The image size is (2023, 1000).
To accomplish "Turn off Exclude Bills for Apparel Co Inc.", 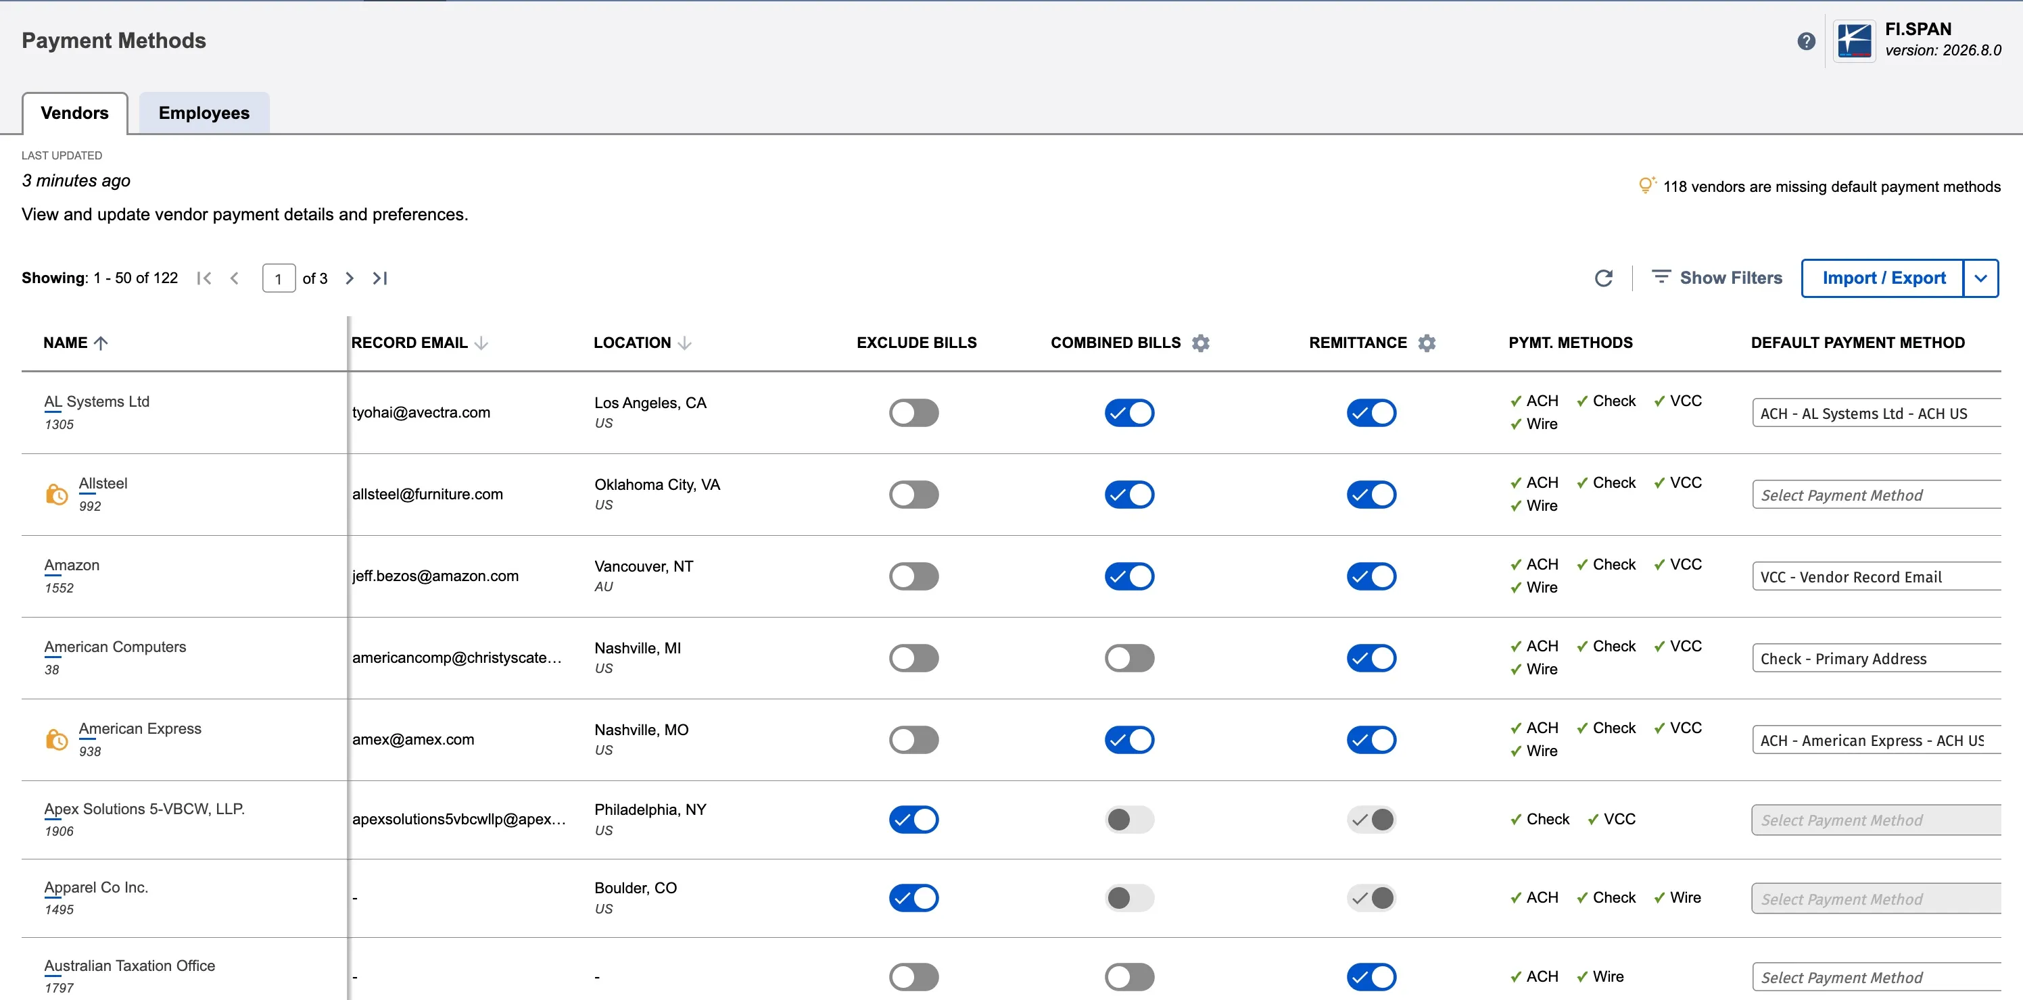I will [913, 898].
